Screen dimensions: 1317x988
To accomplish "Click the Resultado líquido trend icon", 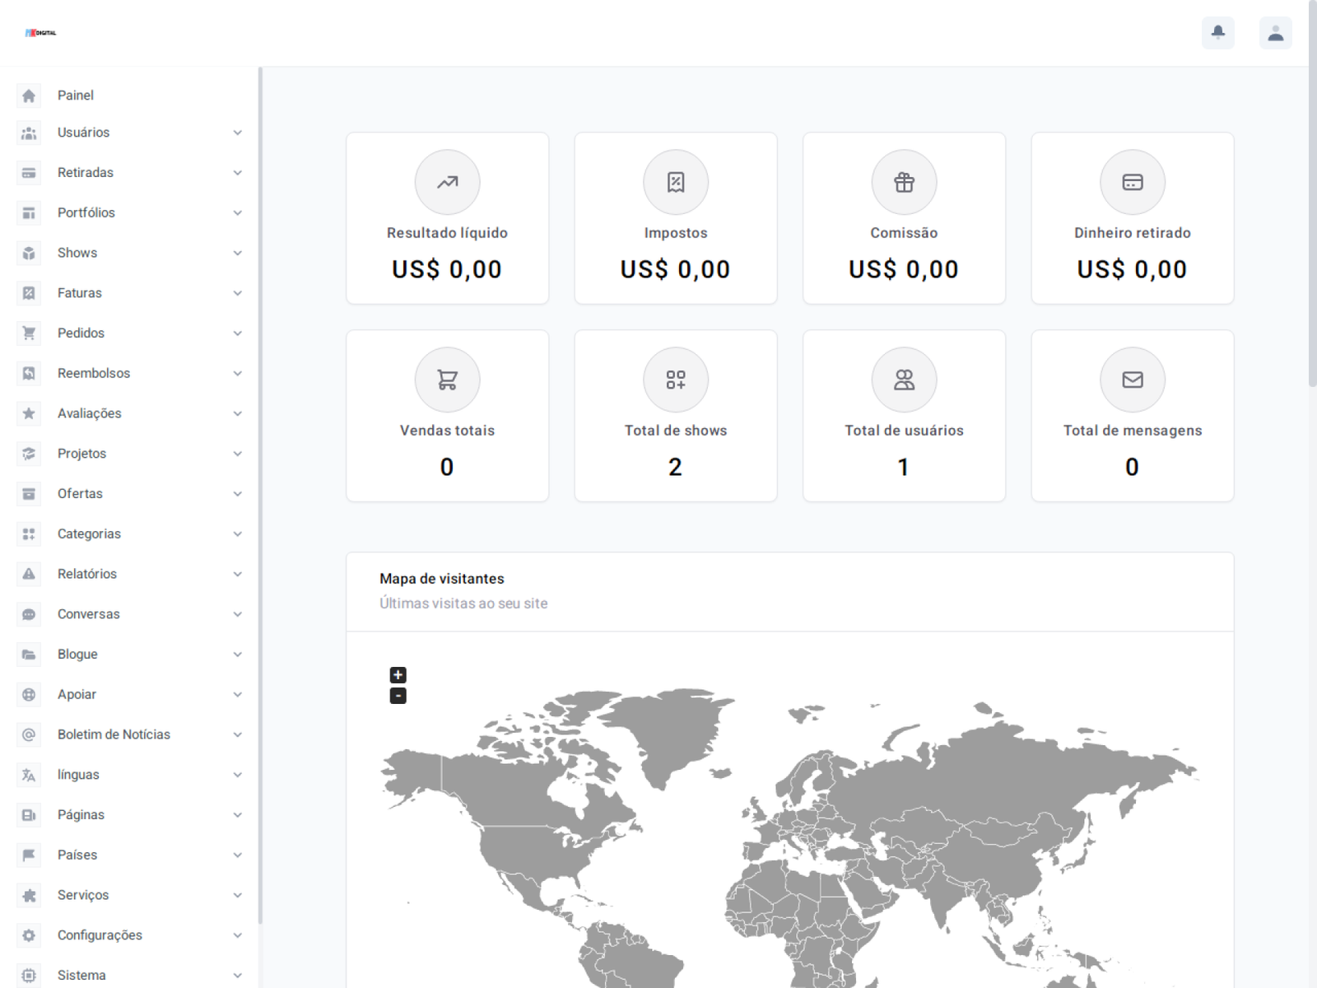I will pyautogui.click(x=447, y=182).
